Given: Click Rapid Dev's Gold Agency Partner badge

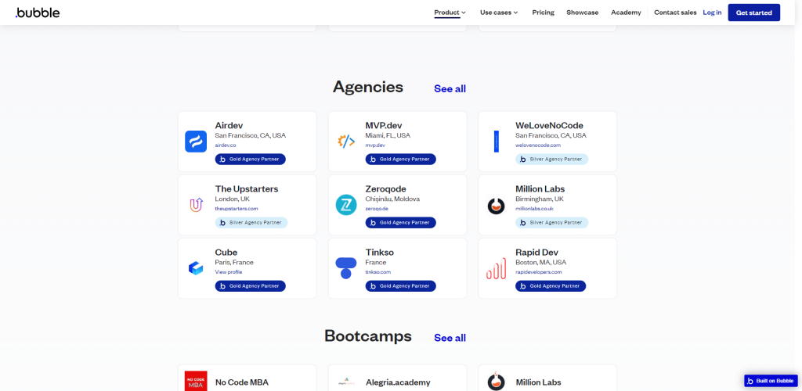Looking at the screenshot, I should tap(551, 286).
